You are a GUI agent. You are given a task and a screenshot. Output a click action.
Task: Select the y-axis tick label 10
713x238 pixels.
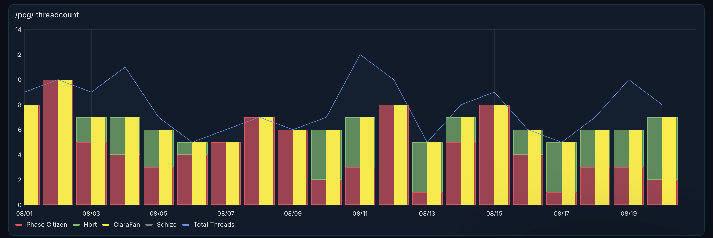click(18, 80)
